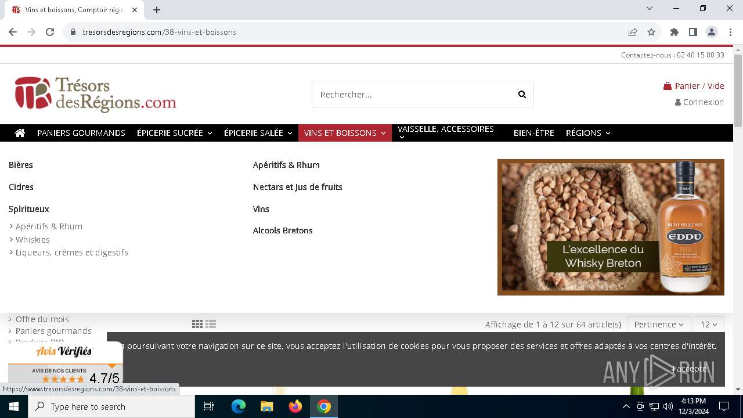Viewport: 743px width, 418px height.
Task: Open File Explorer from taskbar
Action: [266, 406]
